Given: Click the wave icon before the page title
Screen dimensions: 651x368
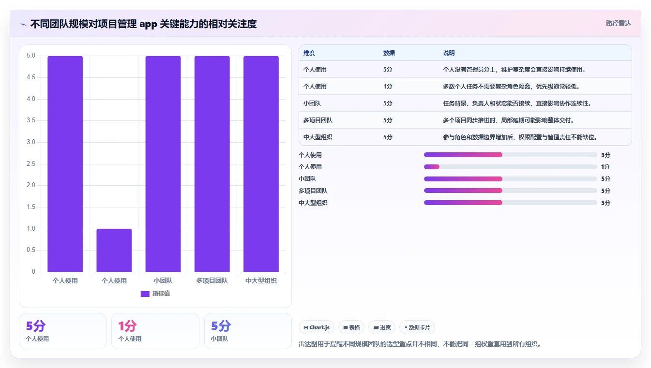Looking at the screenshot, I should (x=23, y=24).
